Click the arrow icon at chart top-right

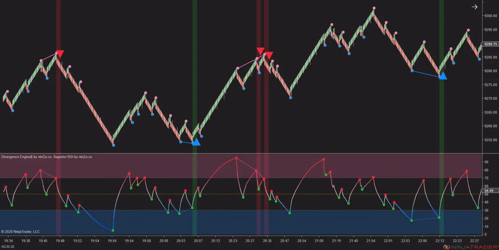point(474,7)
